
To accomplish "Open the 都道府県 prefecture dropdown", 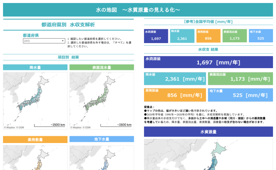I will coord(44,41).
